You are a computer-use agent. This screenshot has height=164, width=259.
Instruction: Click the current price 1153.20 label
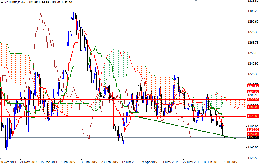click(252, 137)
